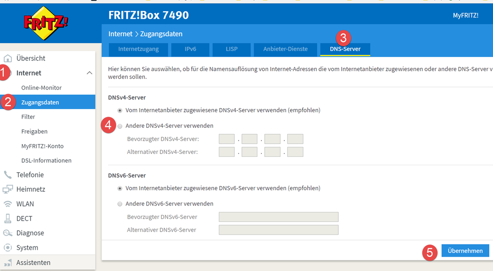Open the Internetzugang tab
The image size is (493, 271).
click(x=139, y=50)
